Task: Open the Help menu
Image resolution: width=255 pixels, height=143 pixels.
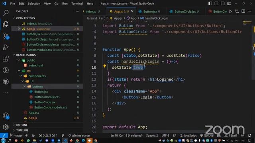Action: (x=90, y=4)
